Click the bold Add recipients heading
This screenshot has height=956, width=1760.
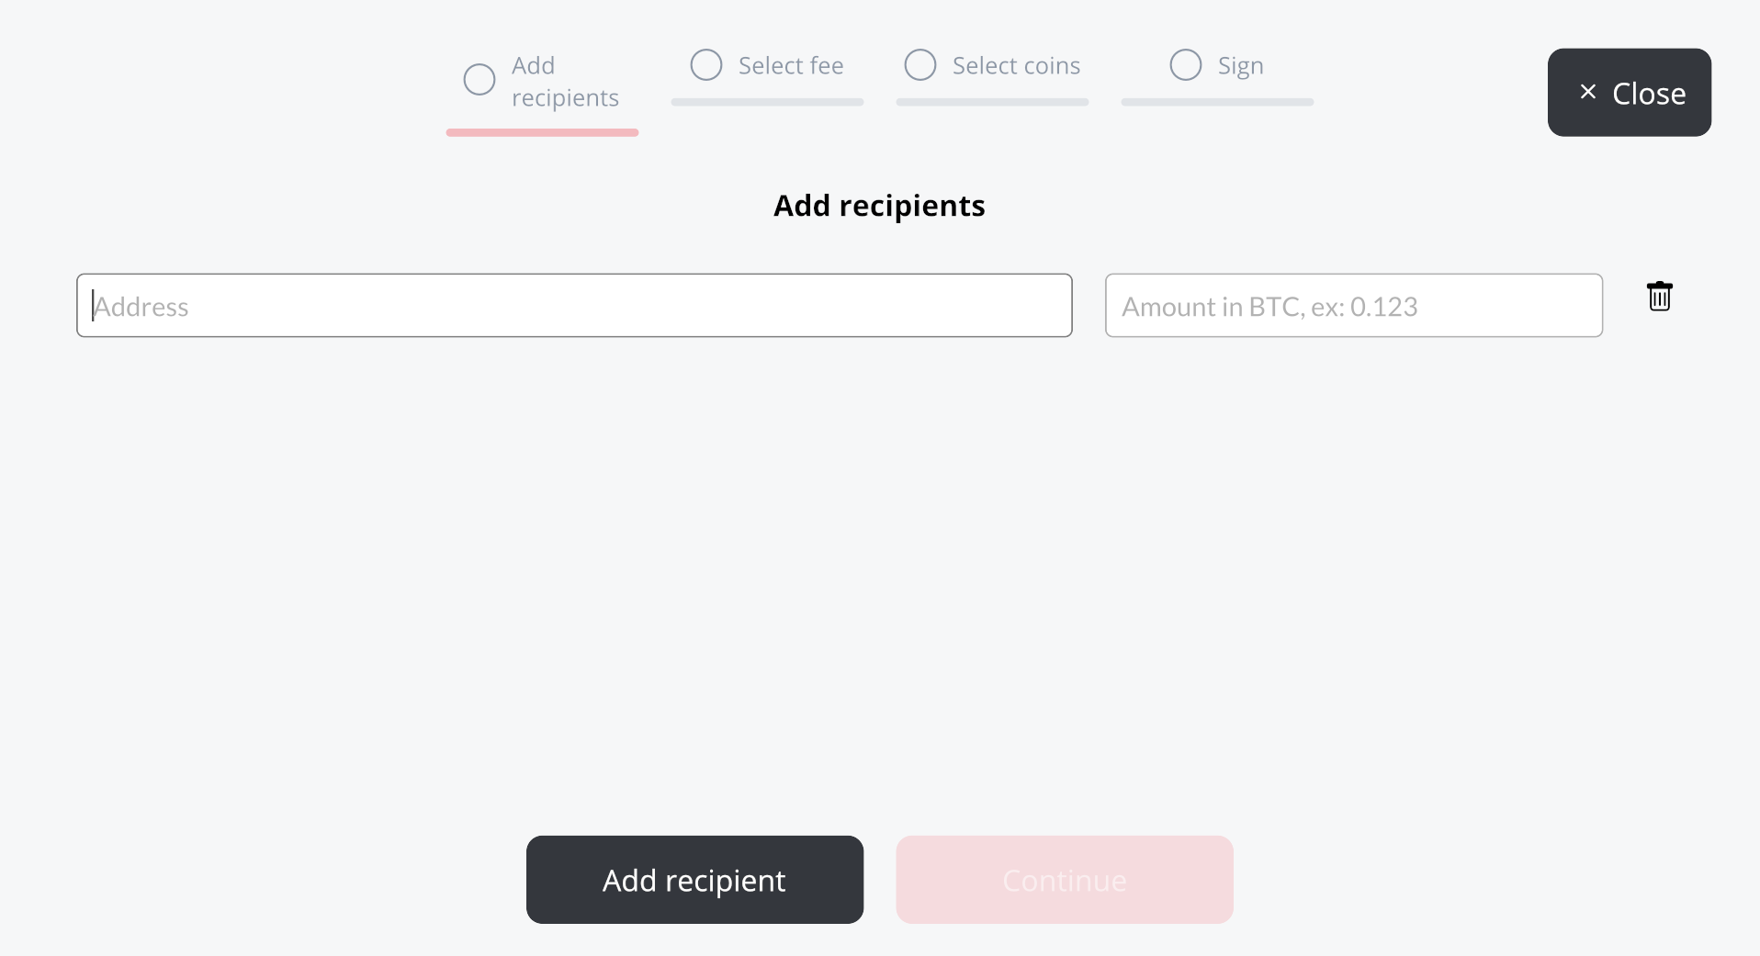(879, 206)
